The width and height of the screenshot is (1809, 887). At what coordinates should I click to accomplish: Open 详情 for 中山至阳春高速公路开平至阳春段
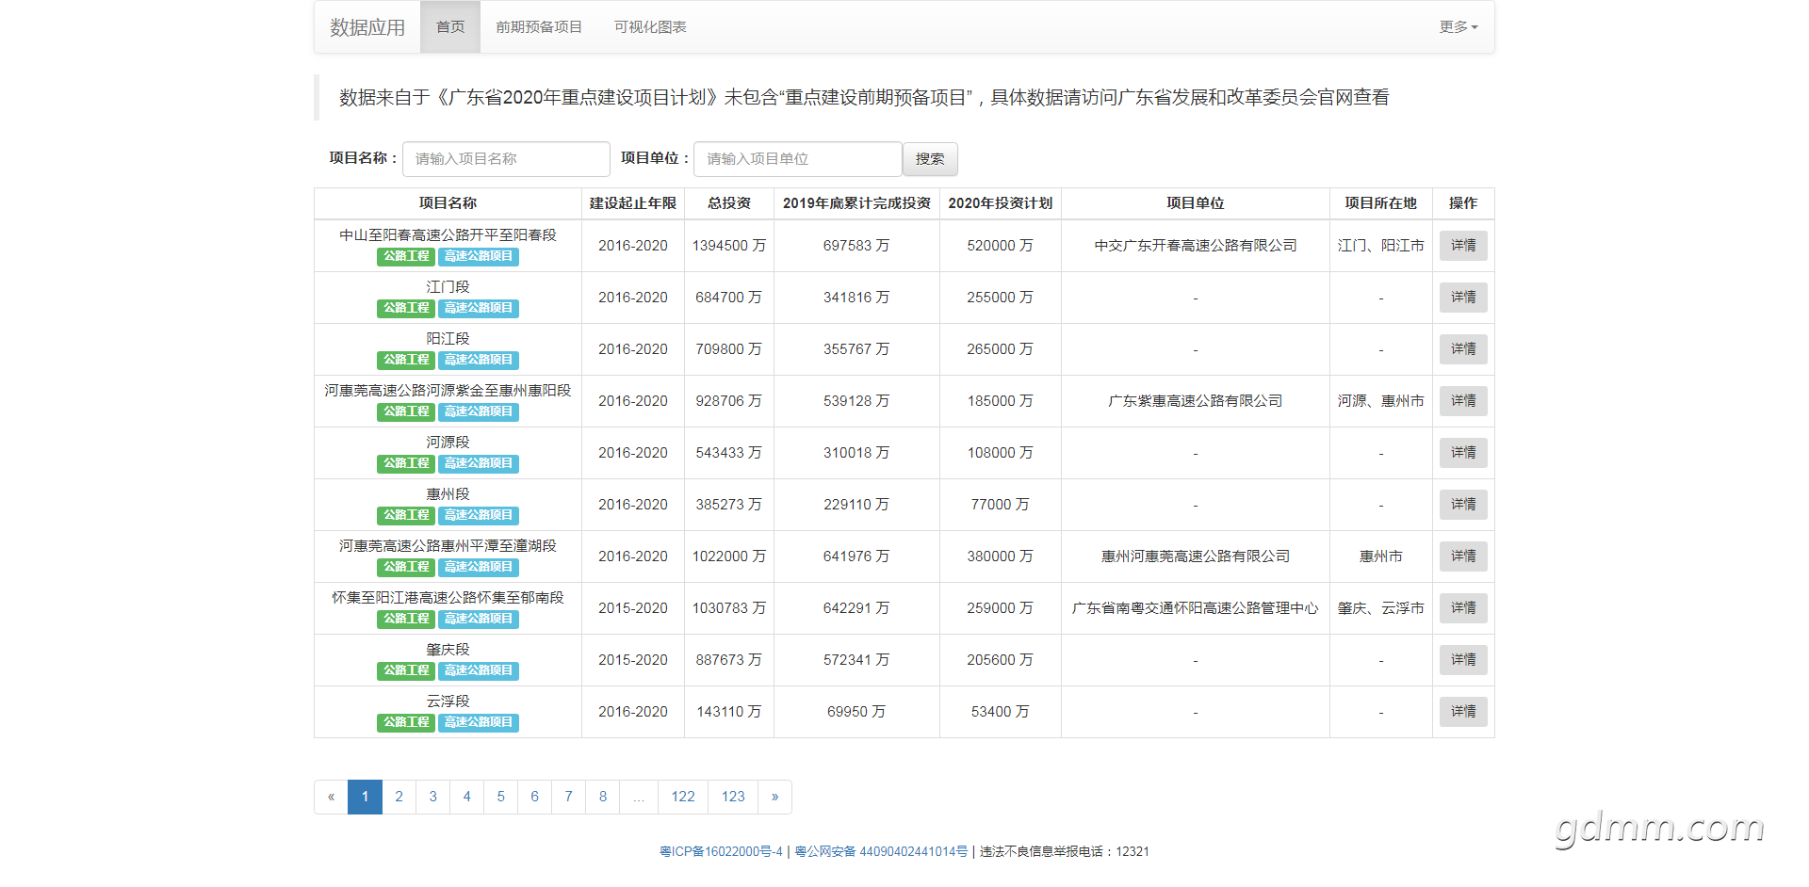point(1463,246)
